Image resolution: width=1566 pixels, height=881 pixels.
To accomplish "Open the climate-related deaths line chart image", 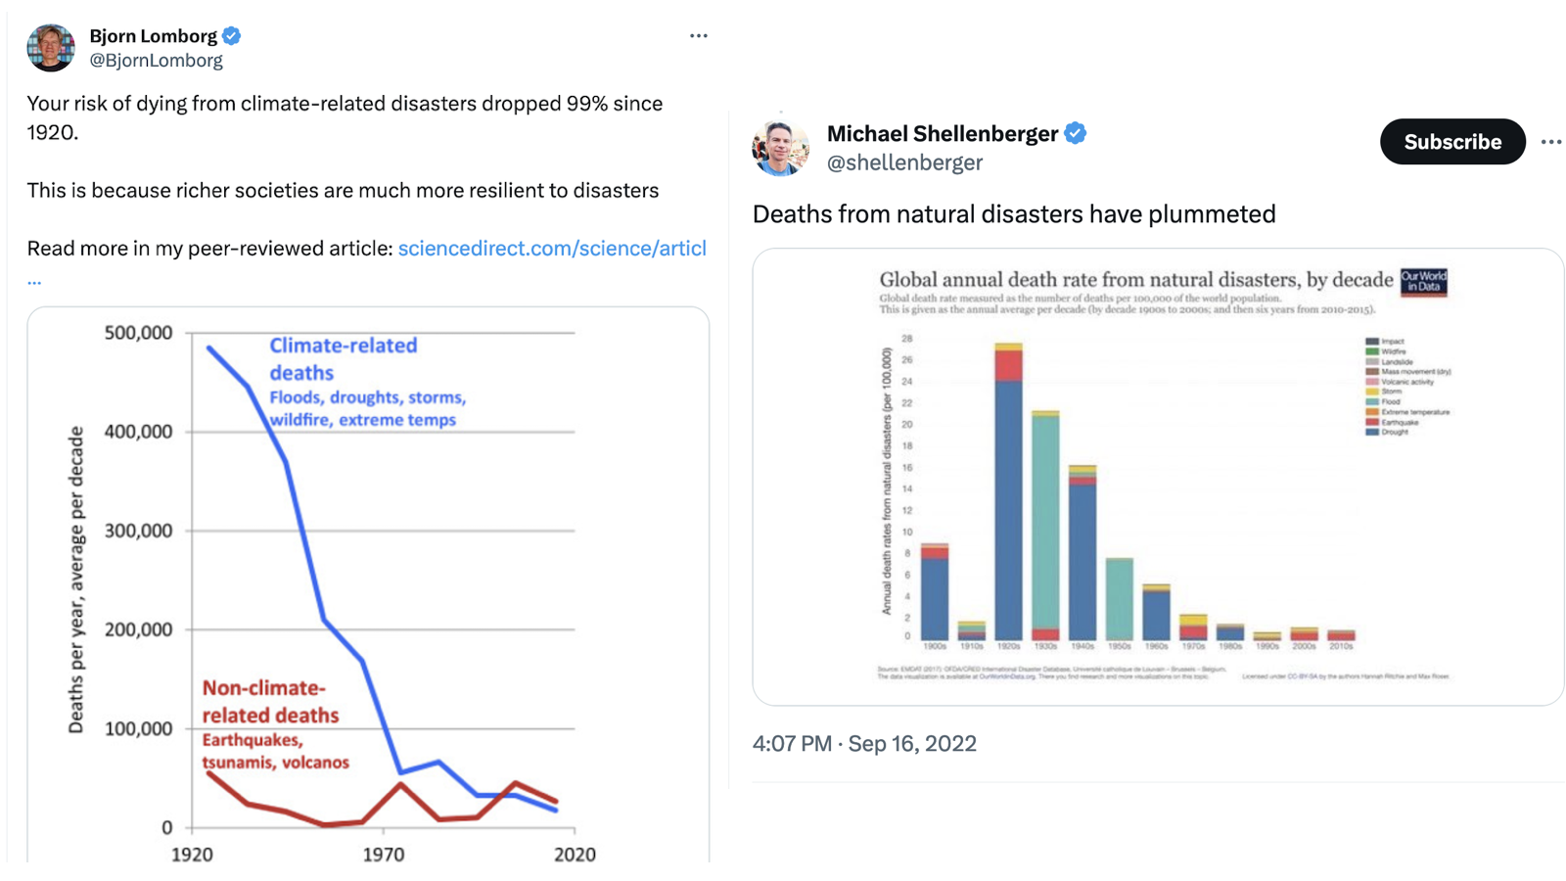I will click(368, 585).
